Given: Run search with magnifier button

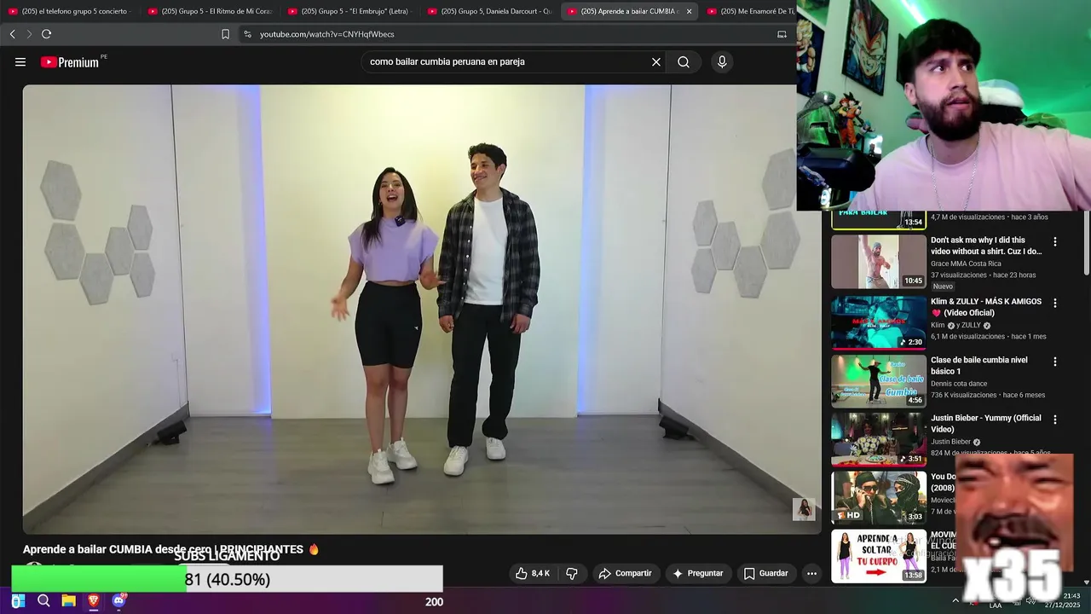Looking at the screenshot, I should click(x=684, y=61).
